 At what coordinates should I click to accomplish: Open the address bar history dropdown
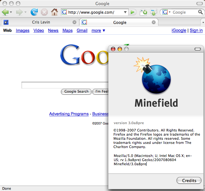[x=125, y=12]
